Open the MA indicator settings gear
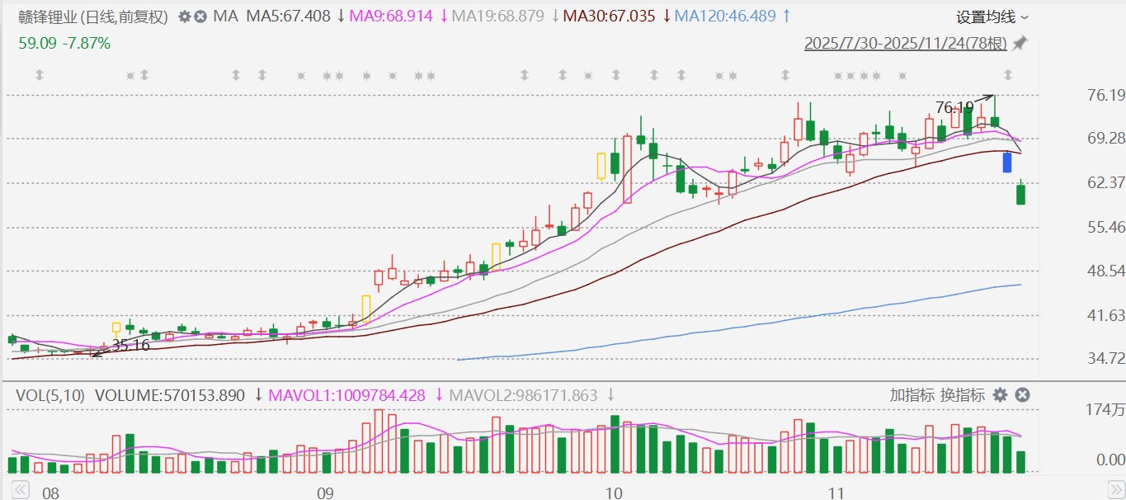The image size is (1126, 500). coord(184,17)
